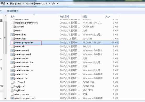Viewport: 145px width, 102px height.
Task: Select the jmeter-t.cmd file name
Action: 21,74
